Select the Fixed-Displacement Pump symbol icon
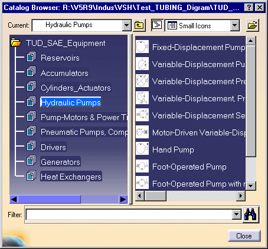268x249 pixels. click(142, 47)
